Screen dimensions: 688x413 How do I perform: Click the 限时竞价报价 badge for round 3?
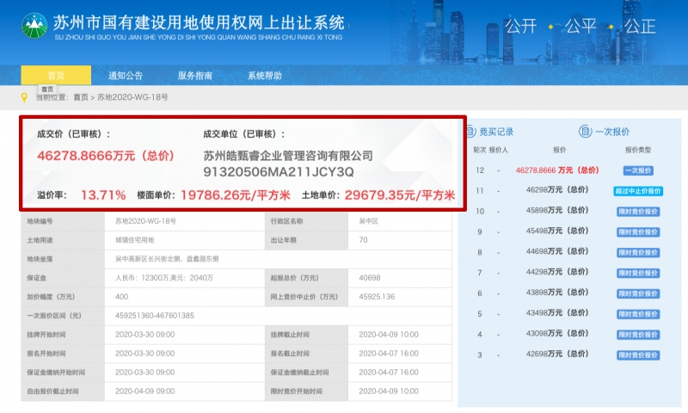coord(638,354)
